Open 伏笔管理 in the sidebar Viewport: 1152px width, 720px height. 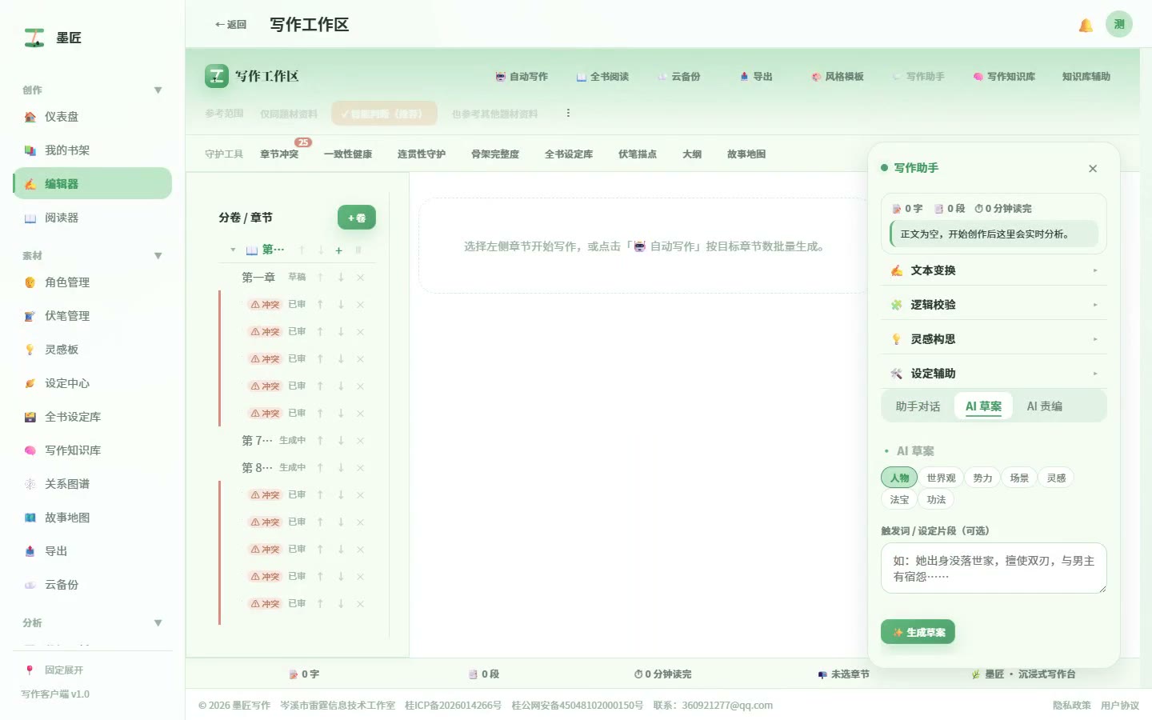92,316
